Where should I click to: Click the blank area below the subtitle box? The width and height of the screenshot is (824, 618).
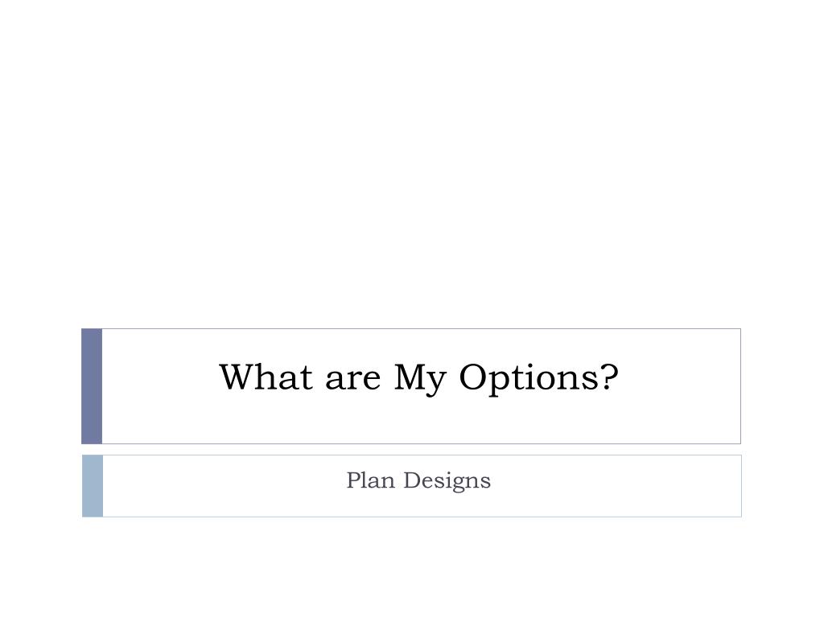coord(412,567)
